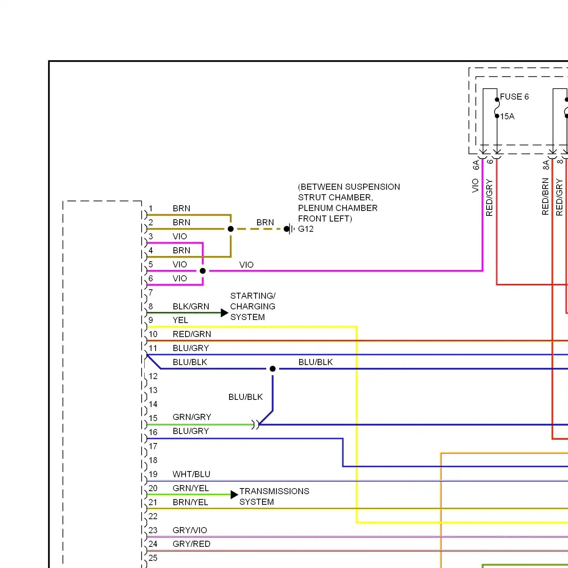Screen dimensions: 568x568
Task: Click the GRN/YEL label at pin 20
Action: point(190,488)
